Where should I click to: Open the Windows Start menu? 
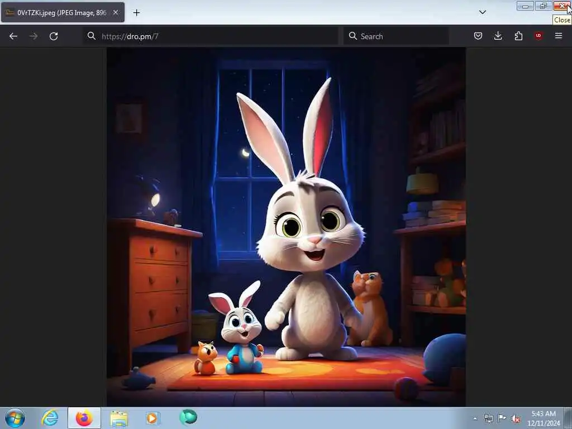[x=15, y=418]
